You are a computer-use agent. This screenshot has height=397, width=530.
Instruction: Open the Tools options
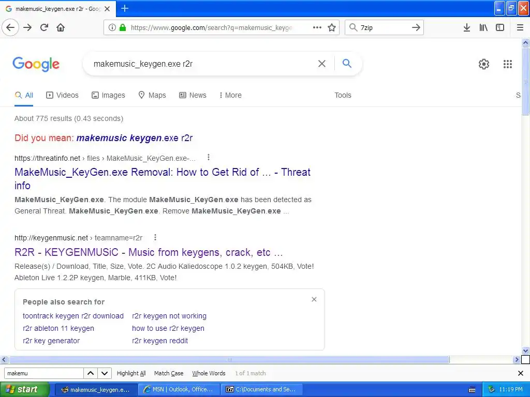point(343,95)
